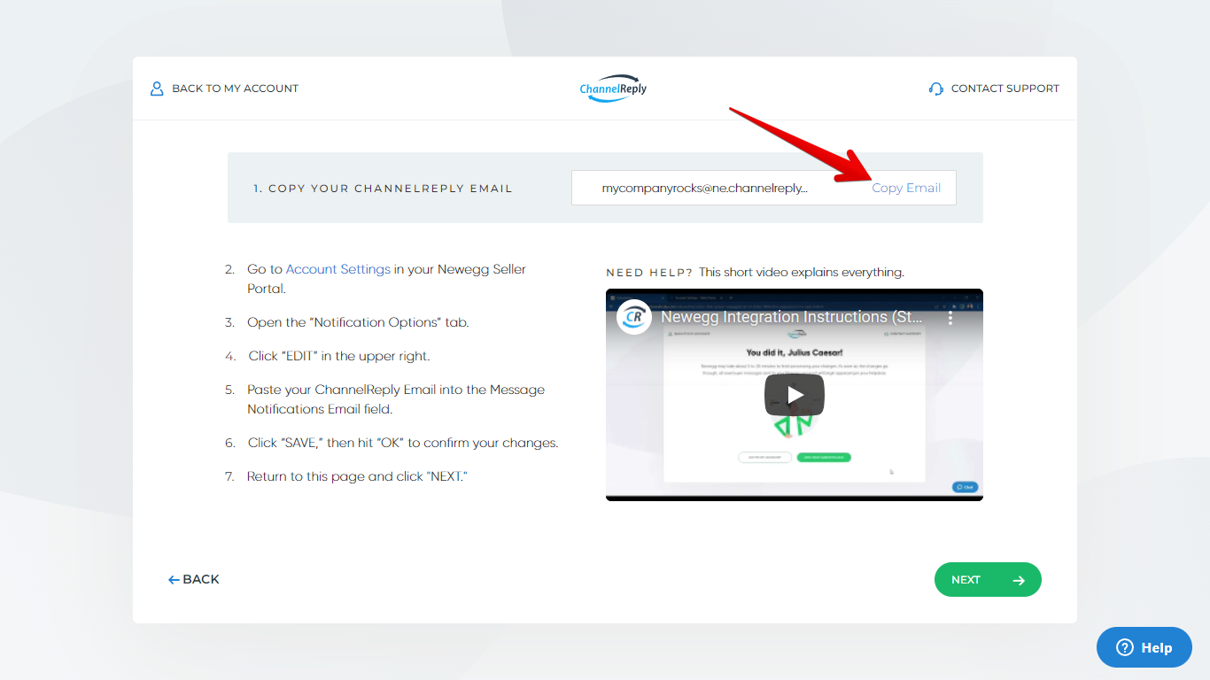The image size is (1210, 680).
Task: Click the green NEXT button
Action: 988,580
